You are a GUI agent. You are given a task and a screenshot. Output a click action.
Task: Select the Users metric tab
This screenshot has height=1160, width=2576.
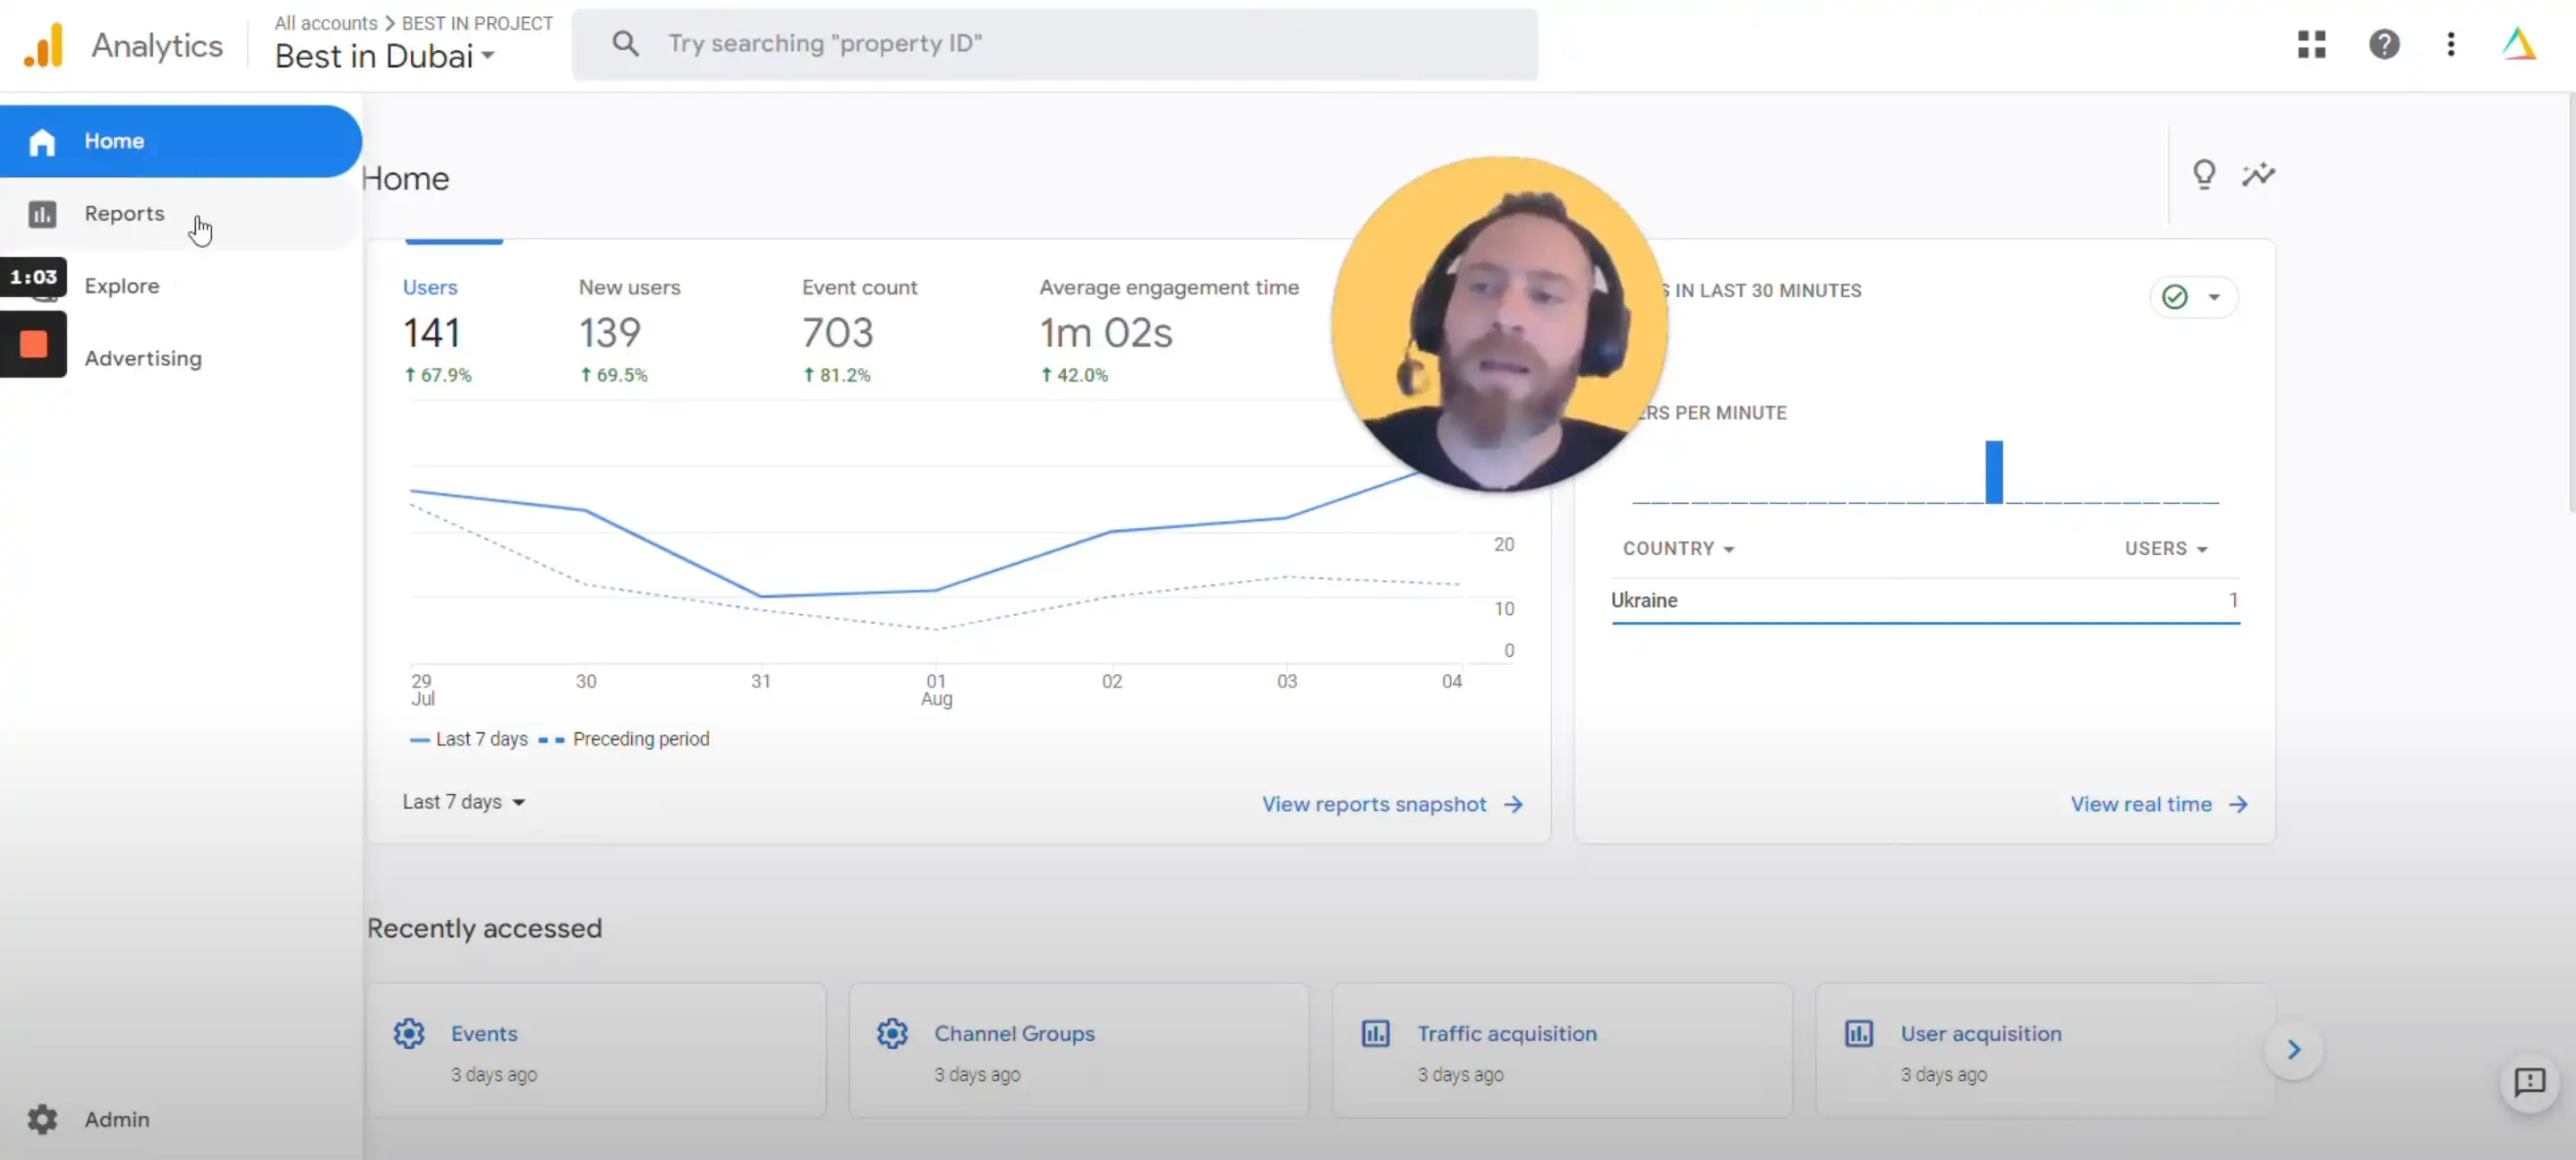click(436, 330)
